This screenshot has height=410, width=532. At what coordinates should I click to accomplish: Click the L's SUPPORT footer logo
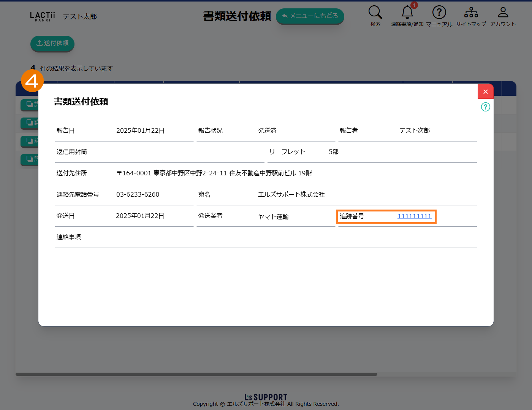tap(266, 397)
